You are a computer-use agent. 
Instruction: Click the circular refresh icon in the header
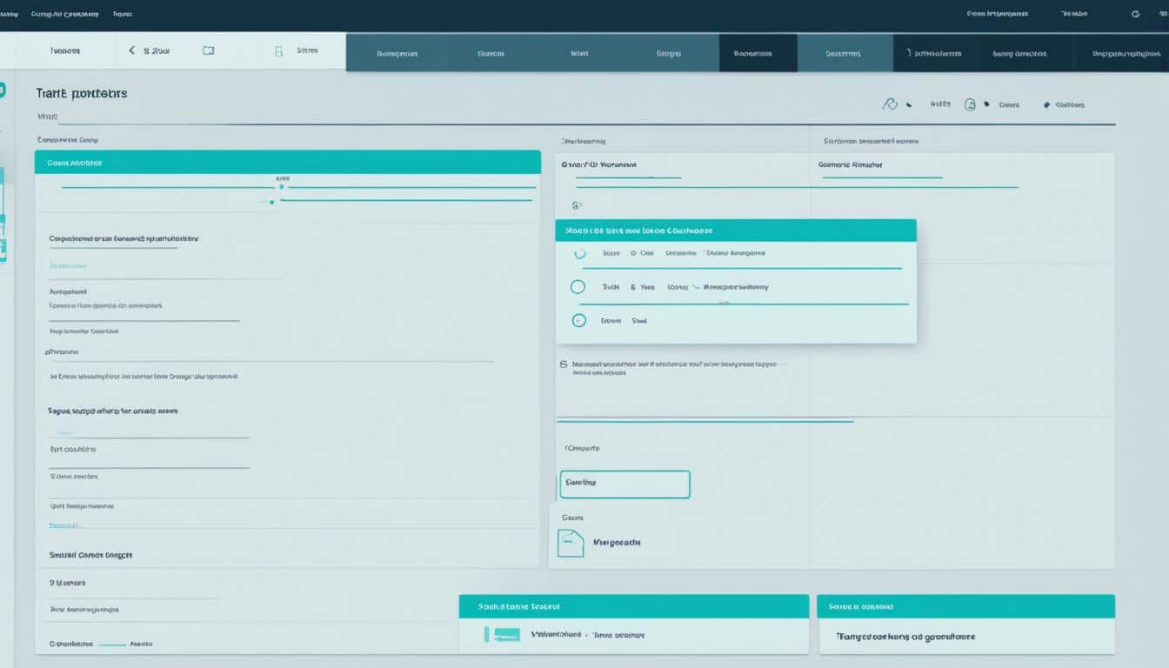click(x=1136, y=14)
